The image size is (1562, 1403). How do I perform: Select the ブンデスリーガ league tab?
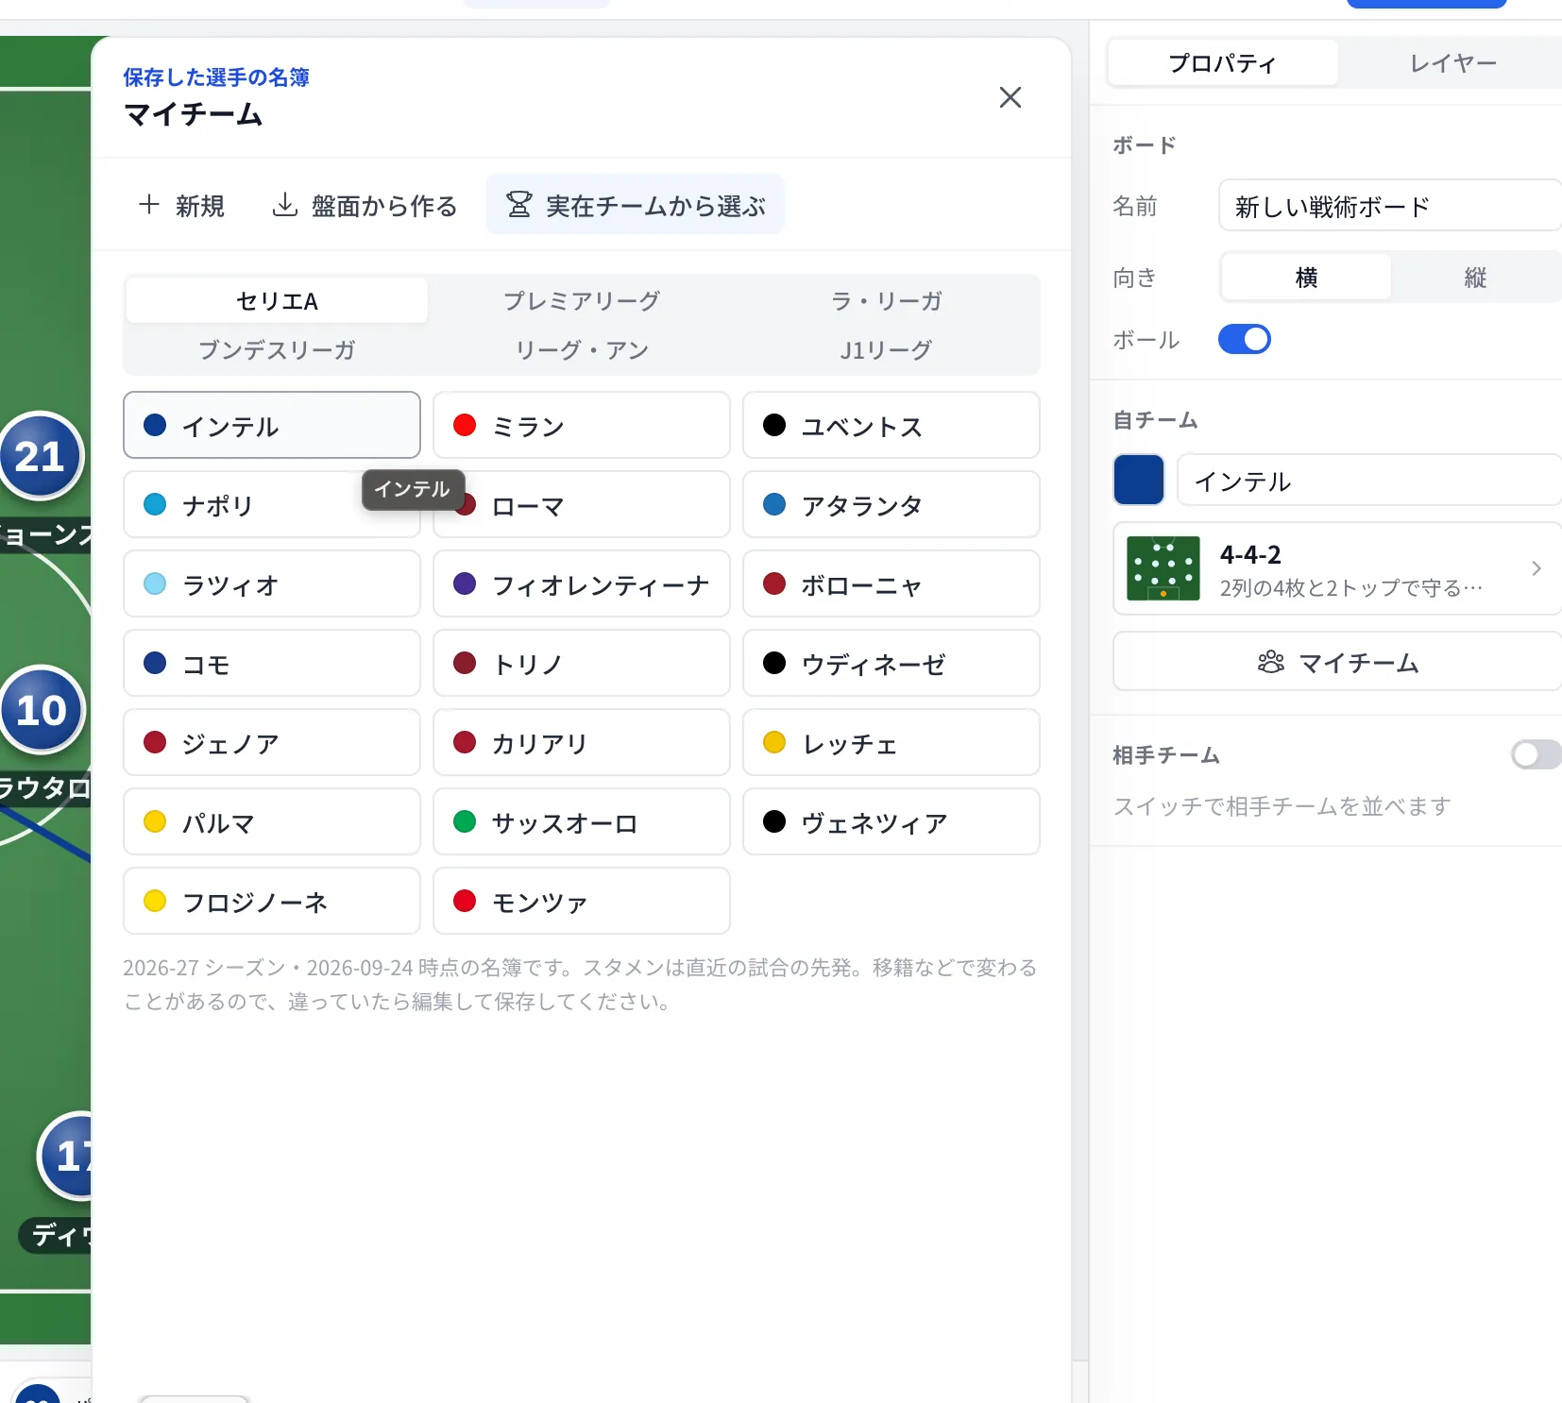(x=277, y=350)
